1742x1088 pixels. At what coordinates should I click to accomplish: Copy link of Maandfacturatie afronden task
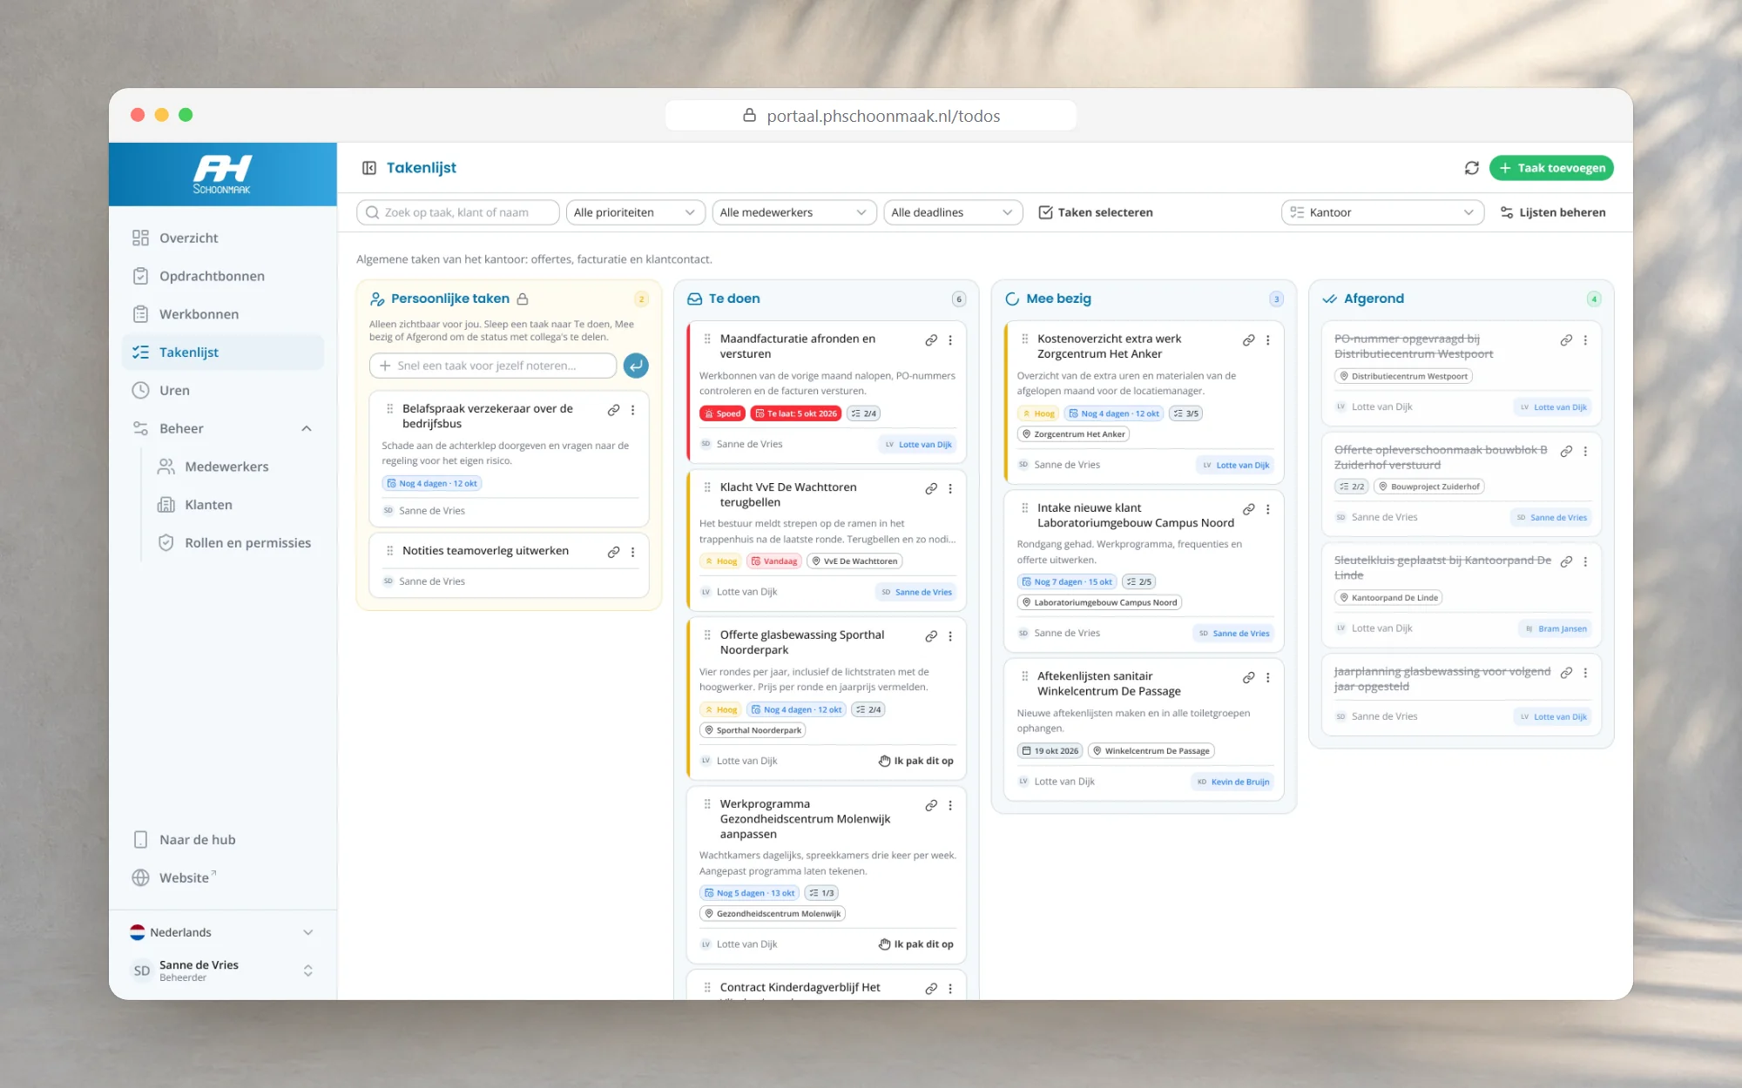tap(931, 340)
